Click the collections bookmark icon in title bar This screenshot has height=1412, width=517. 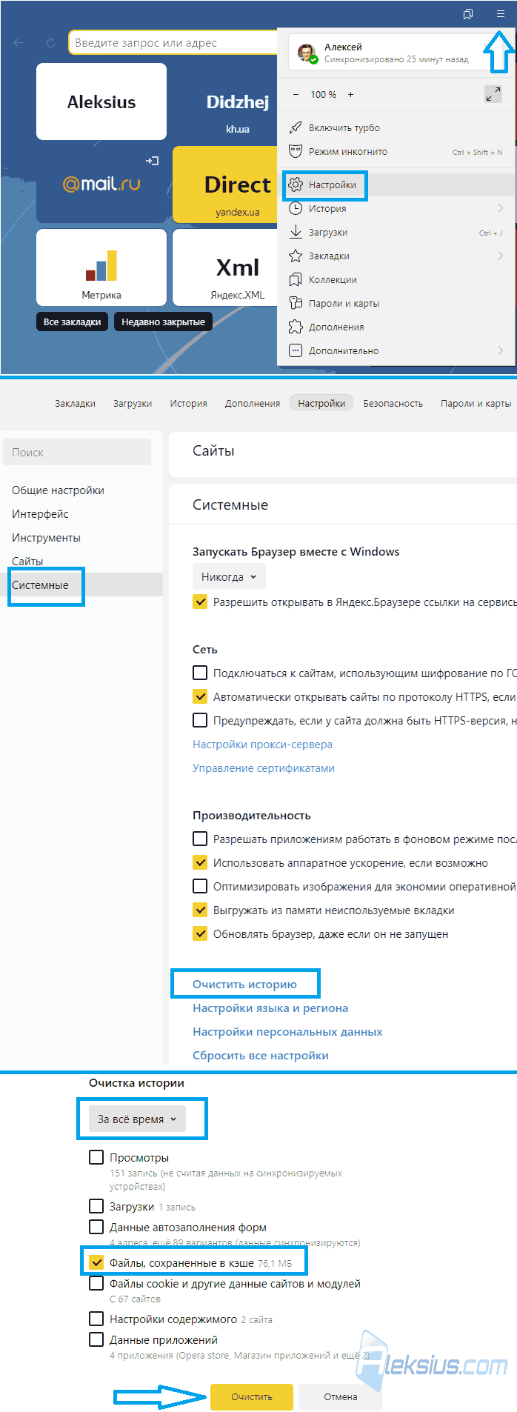tap(468, 14)
